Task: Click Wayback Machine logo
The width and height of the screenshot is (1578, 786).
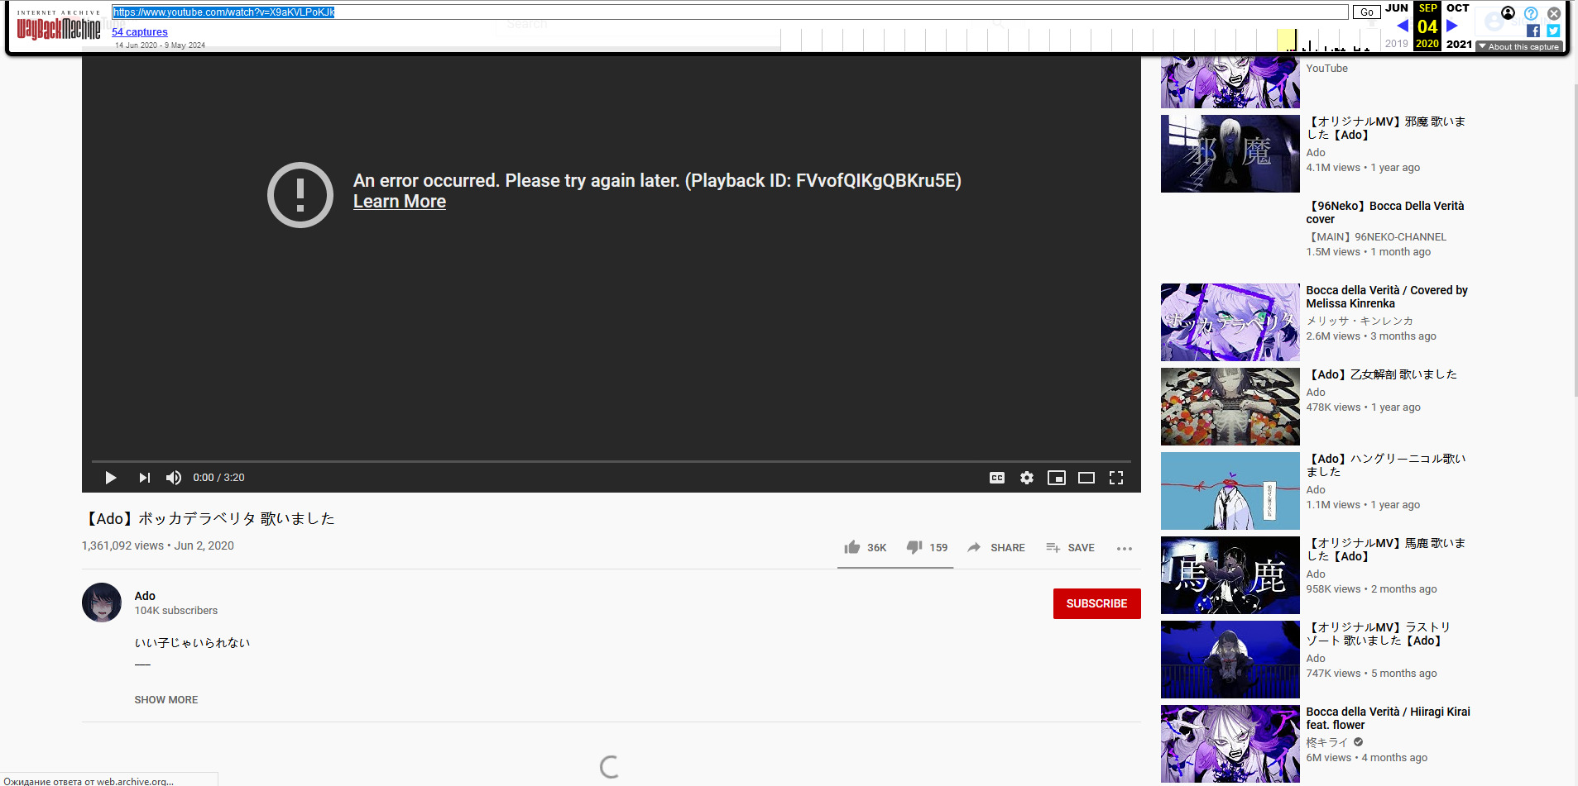Action: [x=59, y=25]
